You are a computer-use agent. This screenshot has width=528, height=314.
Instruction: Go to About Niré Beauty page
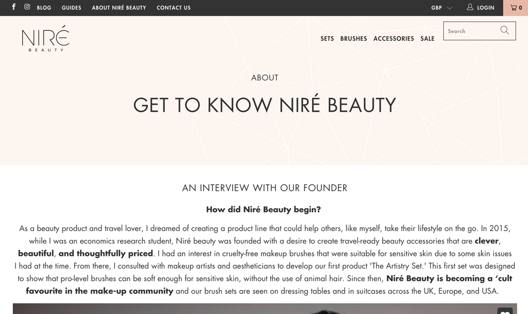pyautogui.click(x=119, y=8)
